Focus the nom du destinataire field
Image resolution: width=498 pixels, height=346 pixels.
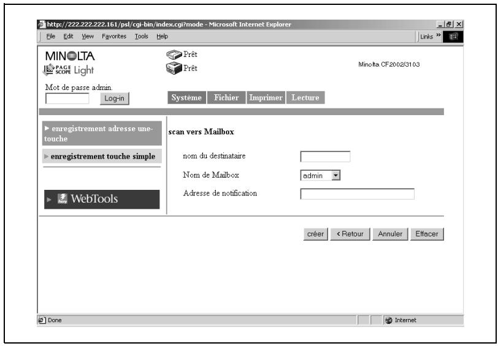(x=325, y=157)
